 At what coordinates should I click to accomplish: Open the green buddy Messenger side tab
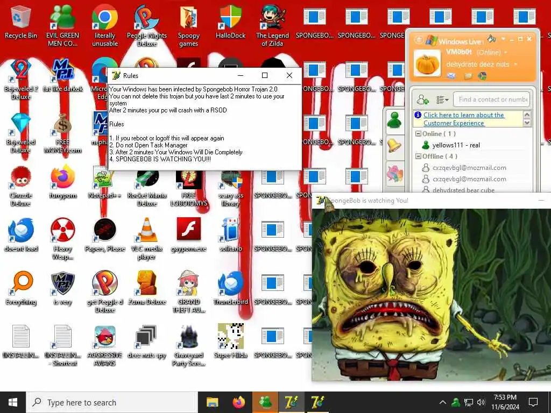click(394, 121)
